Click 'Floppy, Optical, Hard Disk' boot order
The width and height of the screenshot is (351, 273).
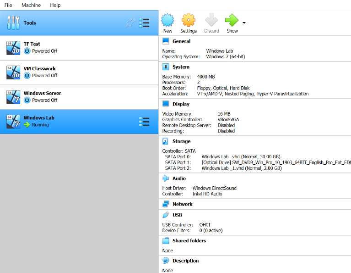tap(223, 88)
